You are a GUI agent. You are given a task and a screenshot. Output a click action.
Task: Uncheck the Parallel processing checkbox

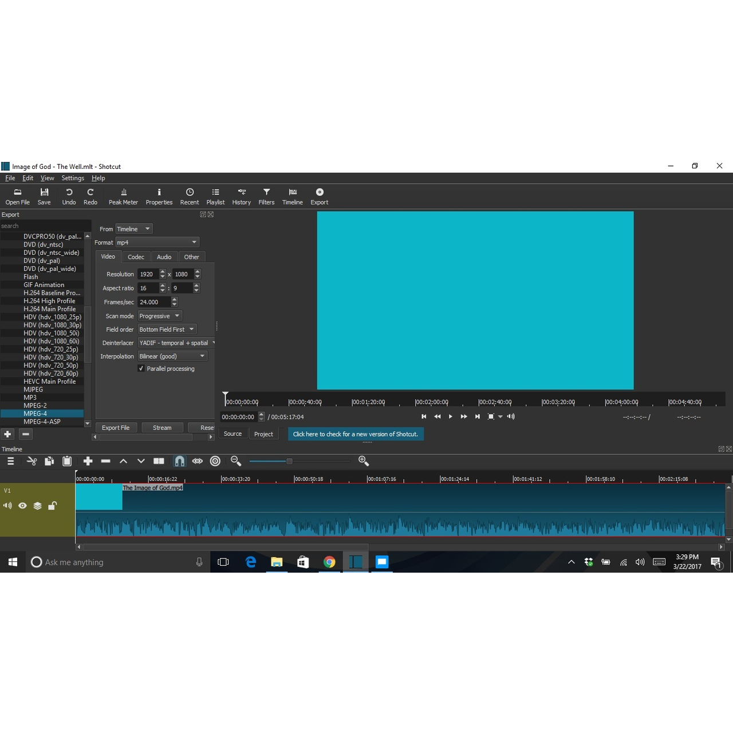[141, 368]
